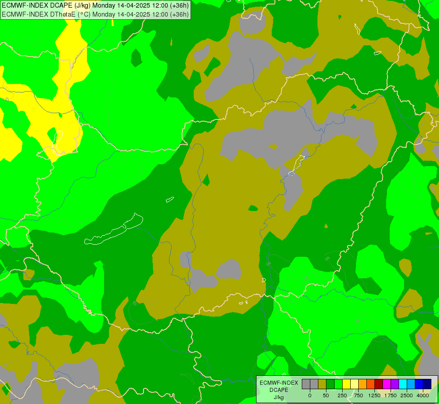Click the legend's ECMWF-INDEX label

coord(279,383)
